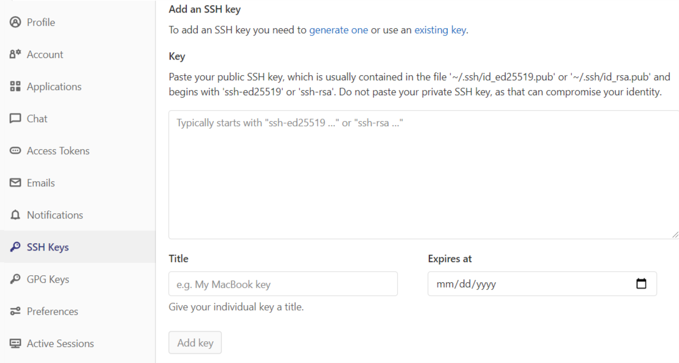Click the Preferences sliders icon

pyautogui.click(x=15, y=311)
